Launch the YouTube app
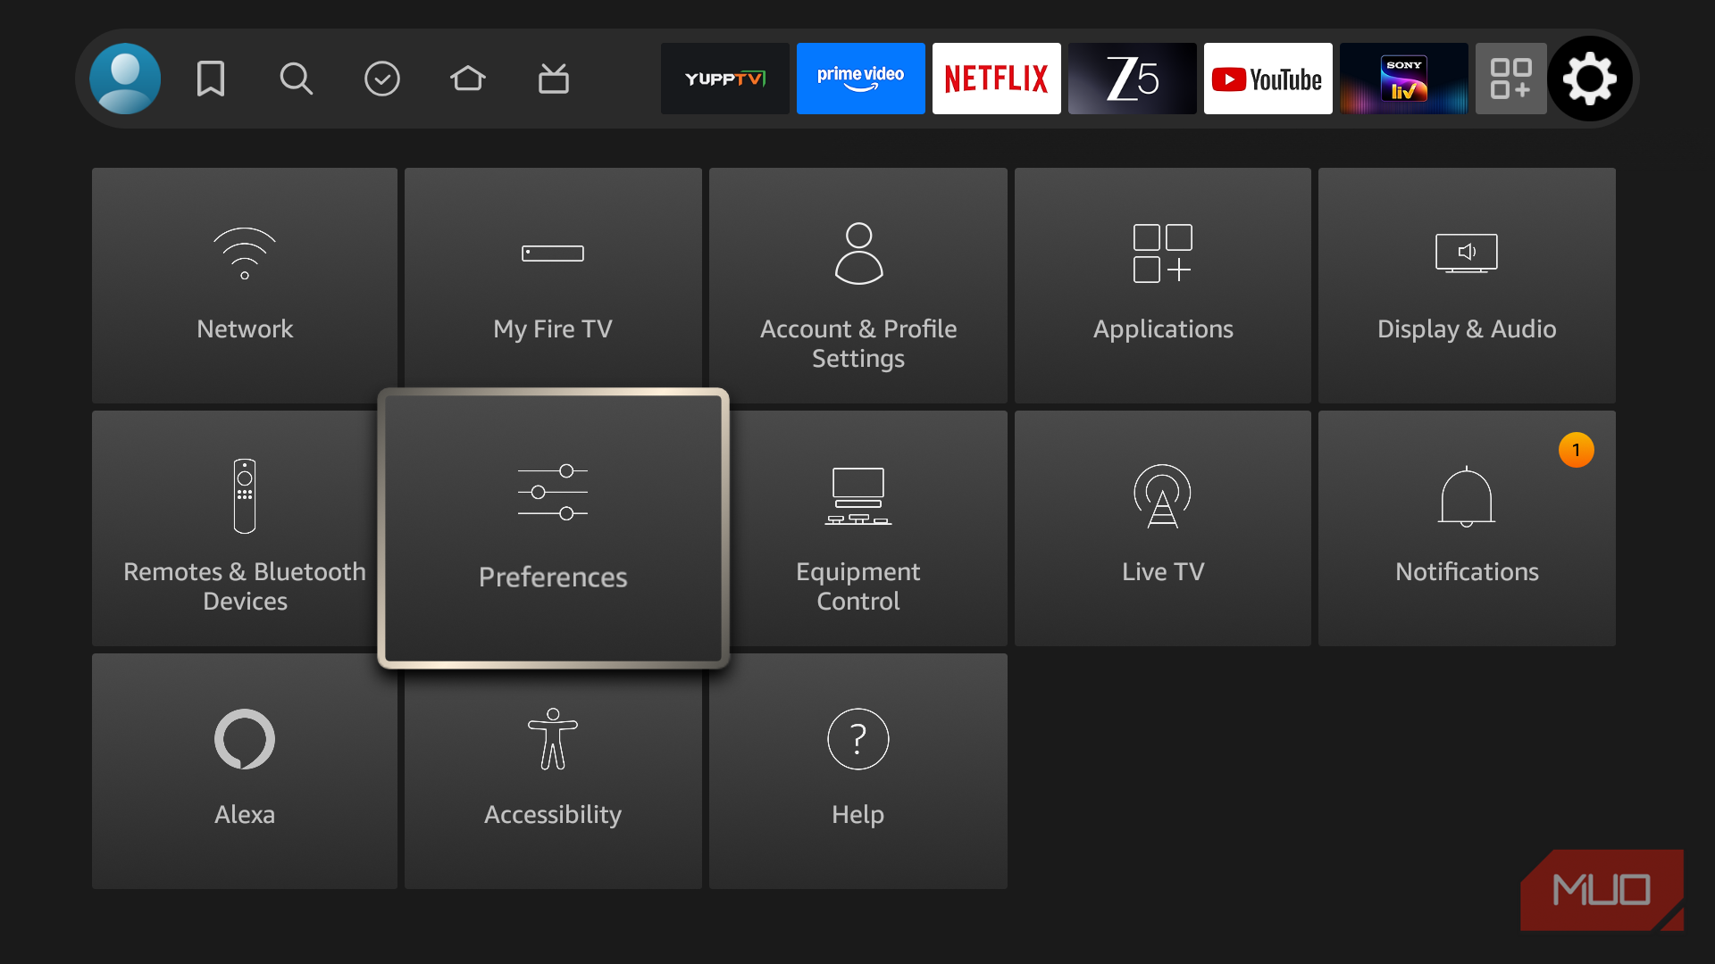This screenshot has height=964, width=1715. click(1268, 79)
